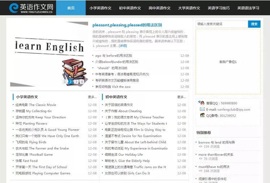Switch to slide 4 of the banner
This screenshot has height=183, width=270.
coord(82,82)
